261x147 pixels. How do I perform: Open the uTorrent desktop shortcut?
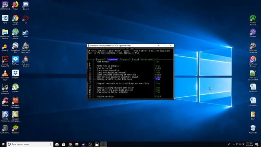coord(15,88)
